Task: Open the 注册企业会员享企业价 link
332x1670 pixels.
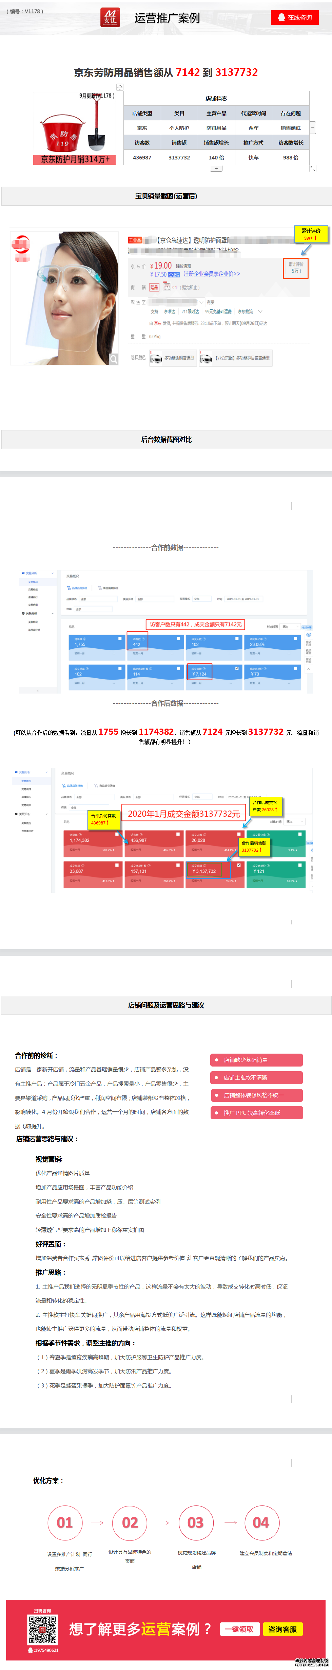Action: pos(212,274)
